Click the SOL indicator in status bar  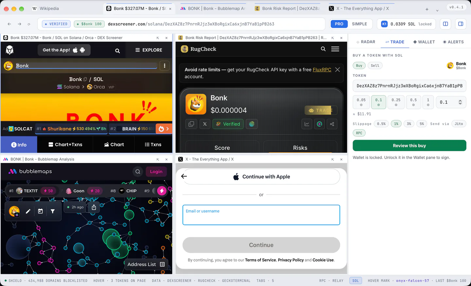(x=356, y=281)
